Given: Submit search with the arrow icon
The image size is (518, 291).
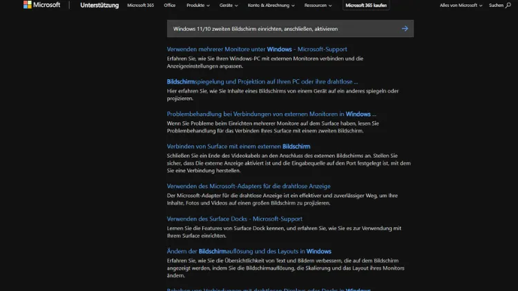Looking at the screenshot, I should tap(405, 29).
